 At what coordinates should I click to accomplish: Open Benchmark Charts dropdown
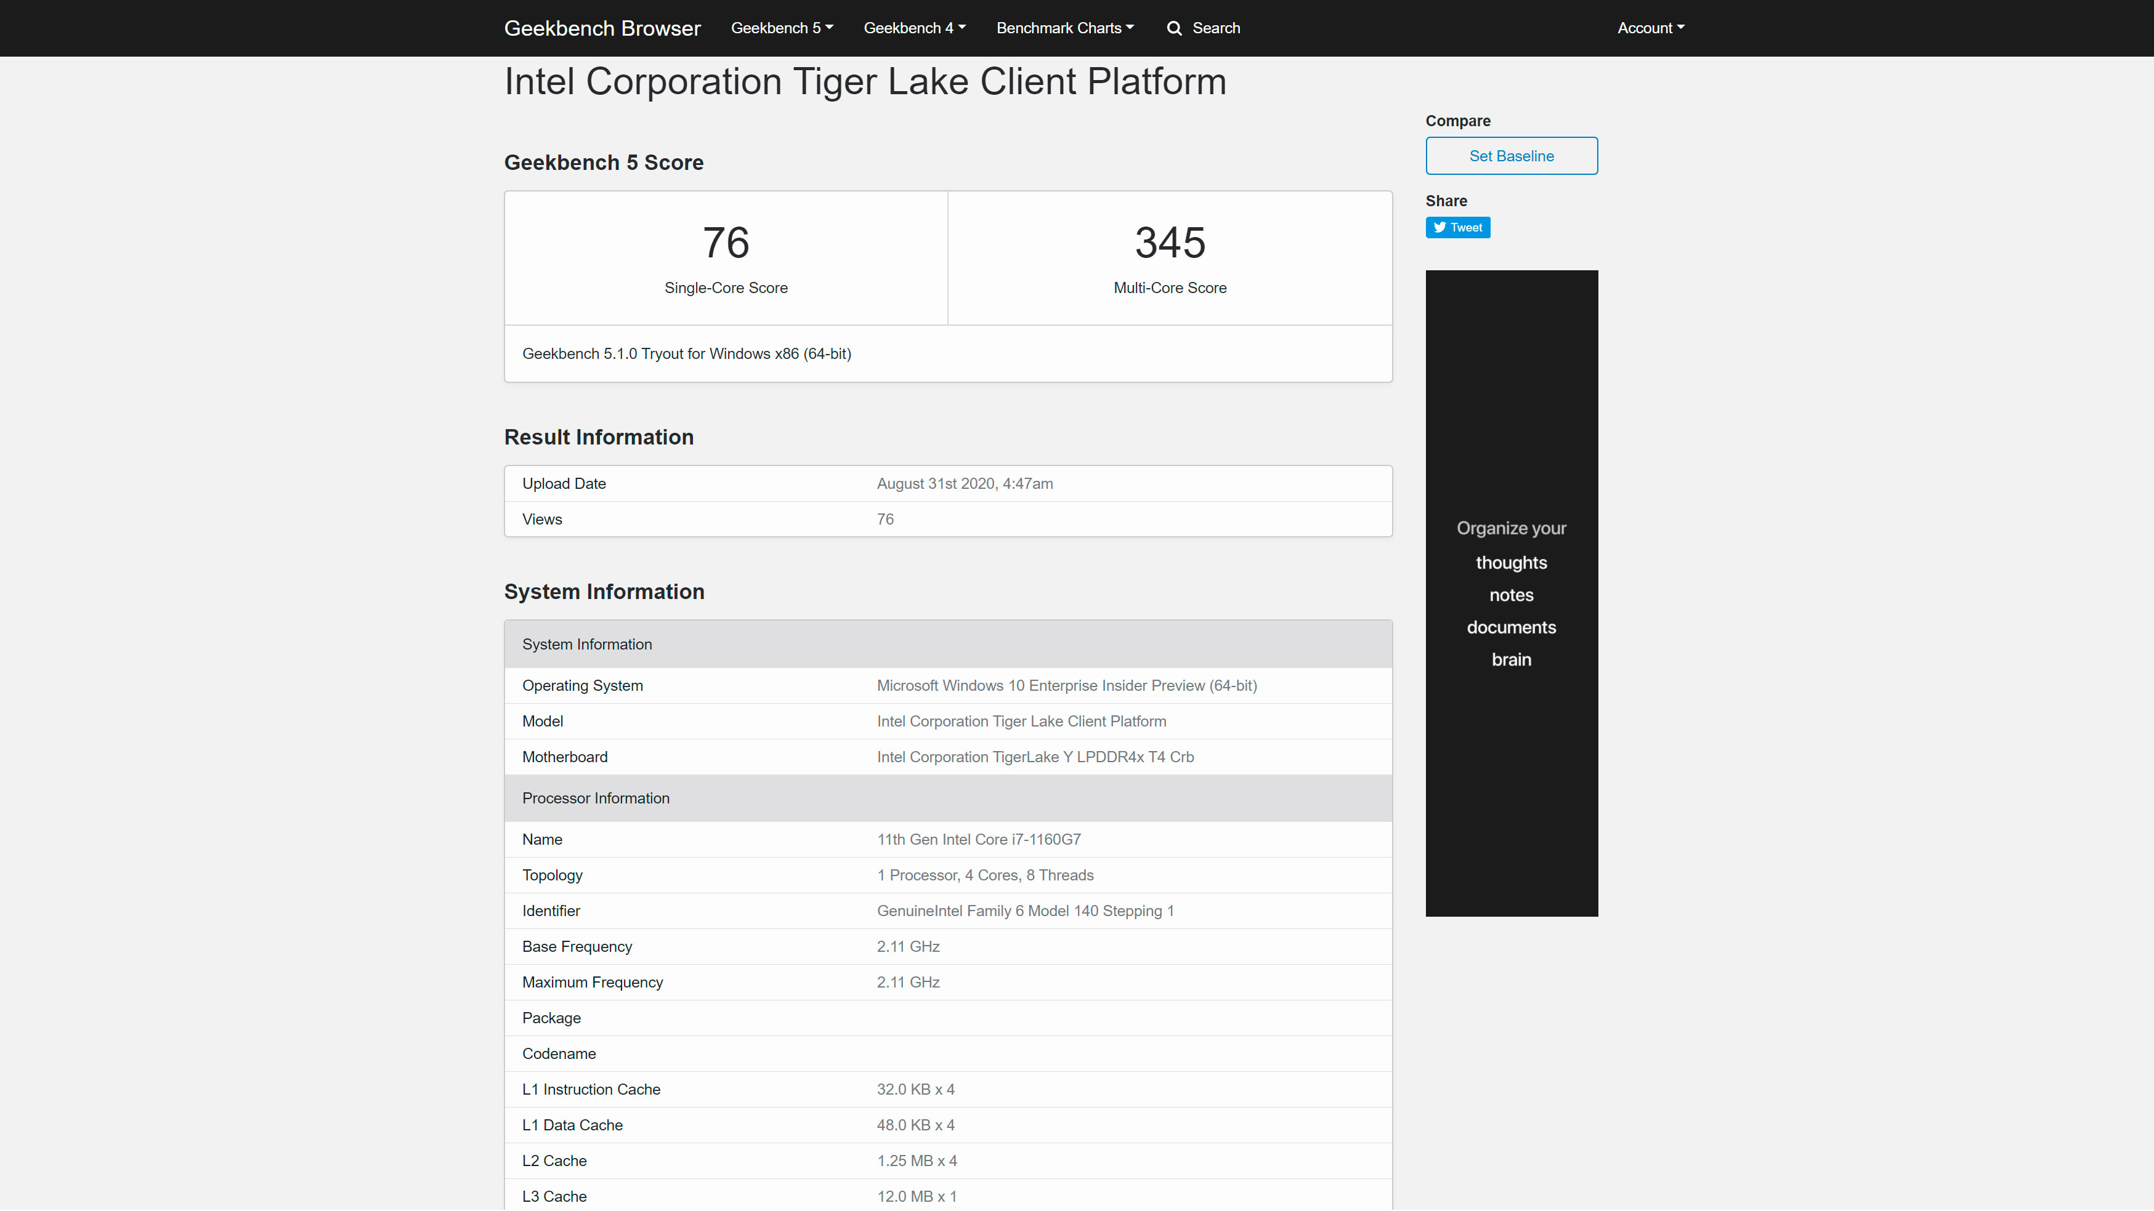pos(1064,28)
